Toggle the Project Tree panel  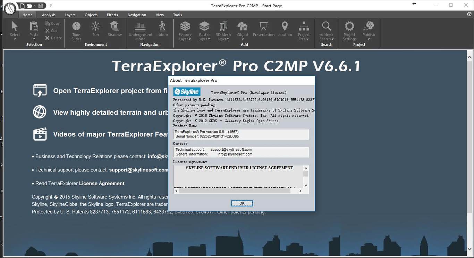point(304,28)
